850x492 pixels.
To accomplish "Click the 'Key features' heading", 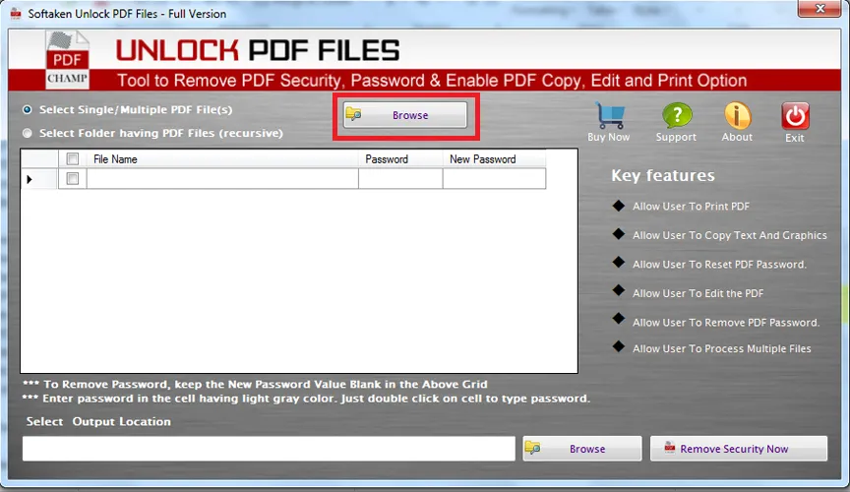I will point(662,175).
